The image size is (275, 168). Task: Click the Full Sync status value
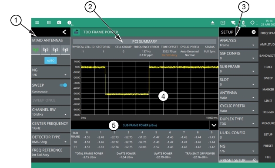point(210,52)
